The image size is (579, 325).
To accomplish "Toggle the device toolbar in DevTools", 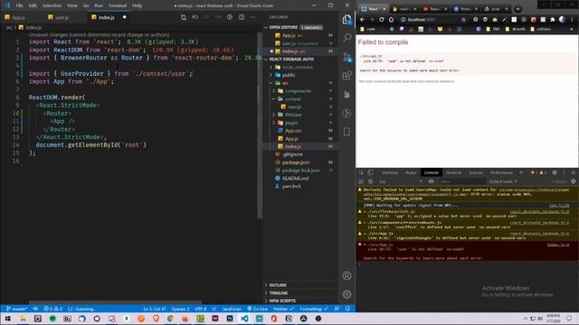I will tap(370, 172).
